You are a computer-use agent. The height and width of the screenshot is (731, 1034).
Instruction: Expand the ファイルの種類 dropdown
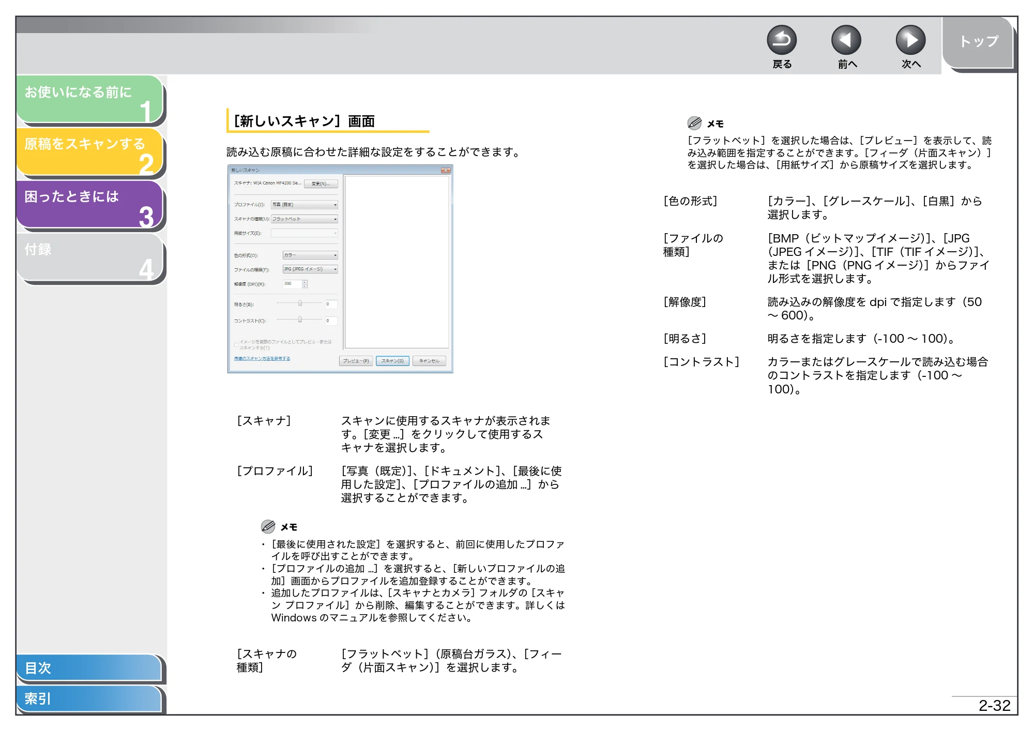[310, 269]
